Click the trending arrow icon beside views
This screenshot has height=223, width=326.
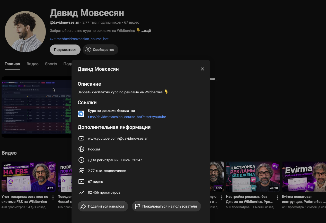(x=81, y=192)
